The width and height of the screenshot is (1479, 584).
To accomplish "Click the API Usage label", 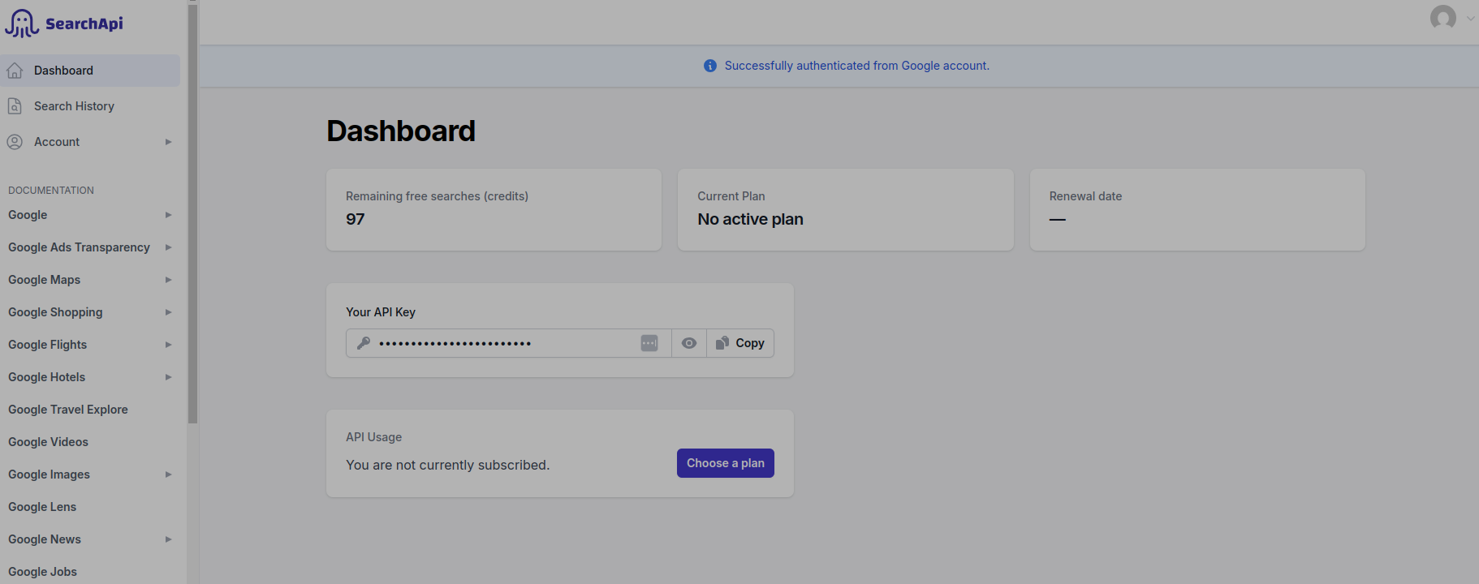I will (373, 437).
